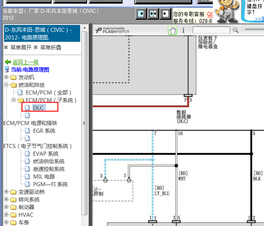Click the page icon beside MIL 电路
This screenshot has height=226, width=264.
pyautogui.click(x=27, y=177)
